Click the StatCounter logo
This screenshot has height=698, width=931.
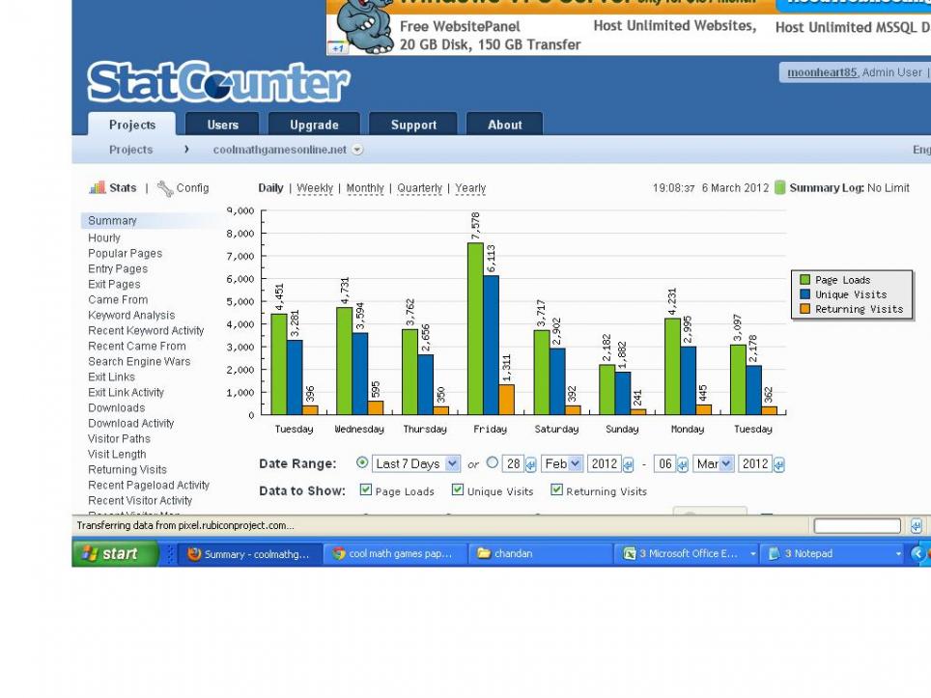218,82
